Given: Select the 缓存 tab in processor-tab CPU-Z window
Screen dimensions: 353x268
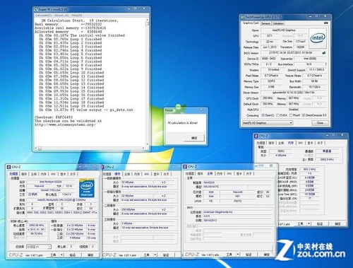Looking at the screenshot, I should tap(24, 174).
